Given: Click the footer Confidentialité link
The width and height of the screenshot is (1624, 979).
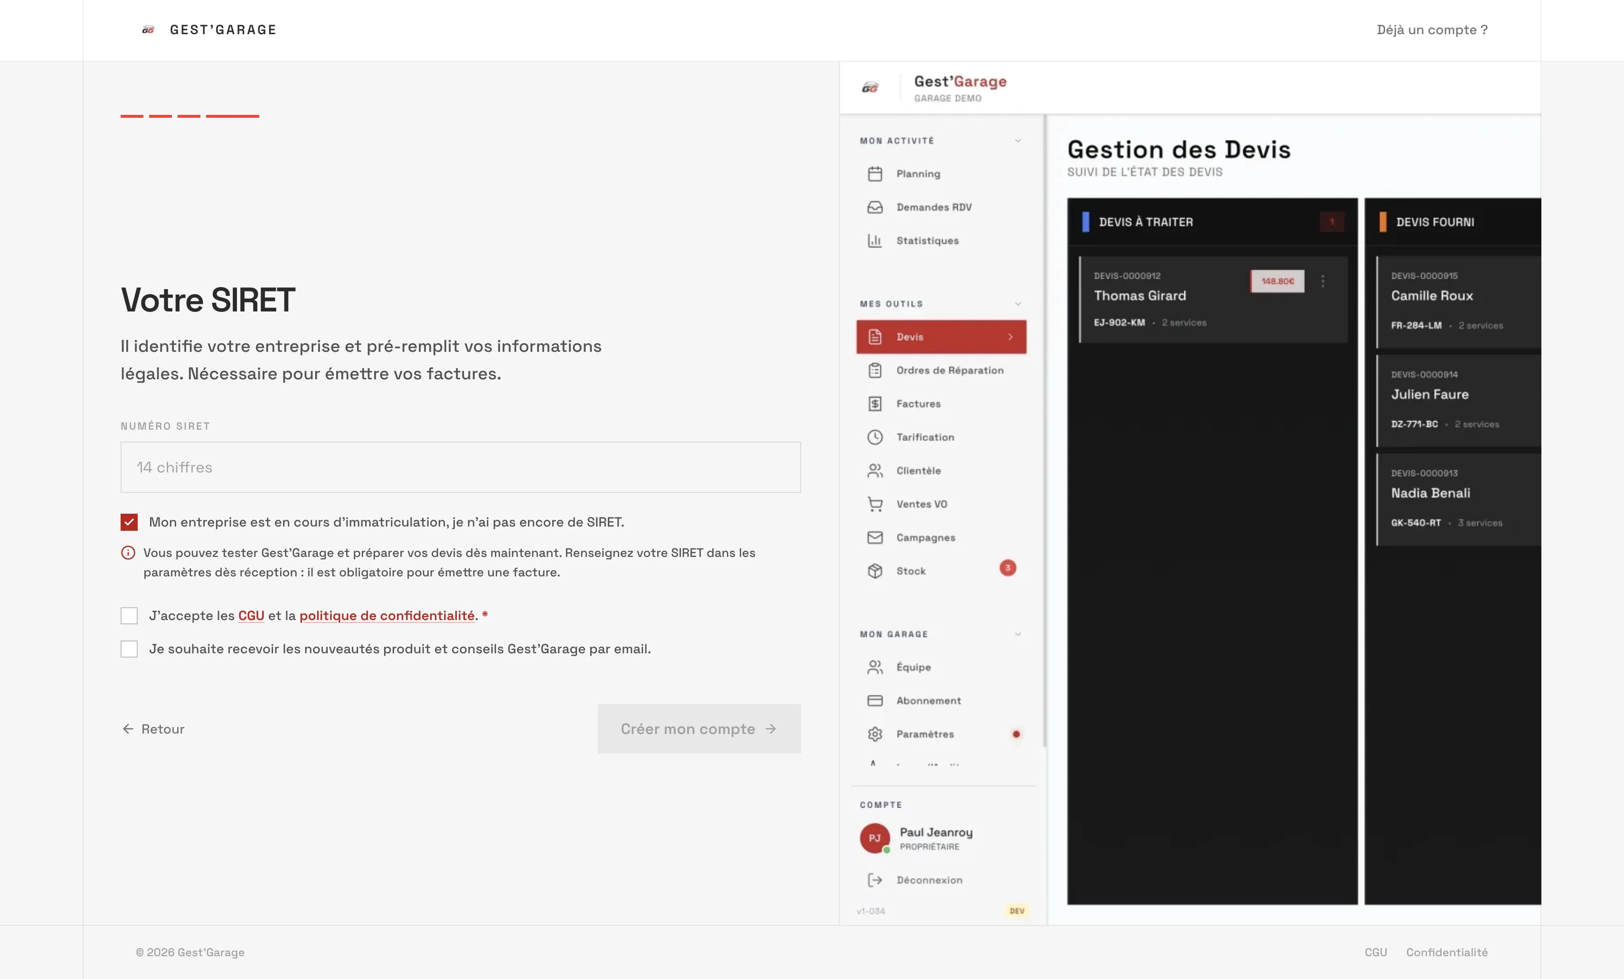Looking at the screenshot, I should click(x=1447, y=952).
